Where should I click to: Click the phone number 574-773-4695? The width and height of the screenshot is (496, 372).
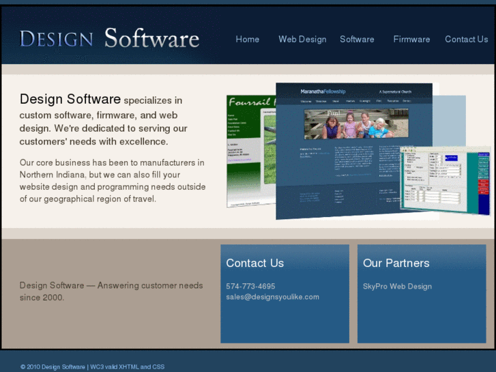250,286
